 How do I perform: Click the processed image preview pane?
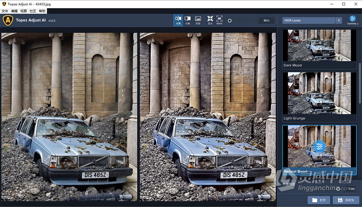pos(208,117)
